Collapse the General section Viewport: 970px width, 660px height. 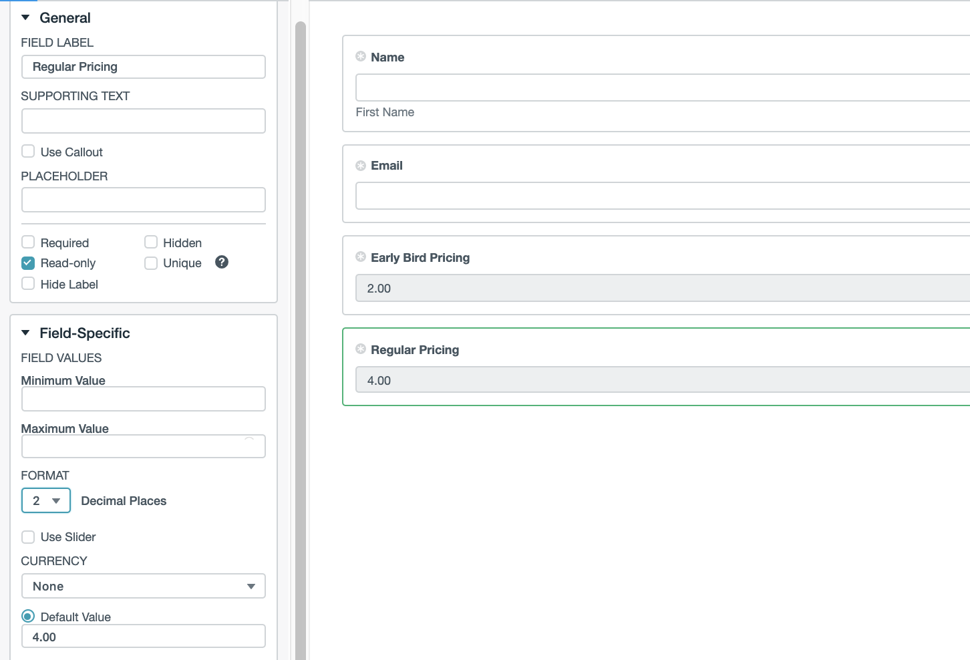point(26,18)
